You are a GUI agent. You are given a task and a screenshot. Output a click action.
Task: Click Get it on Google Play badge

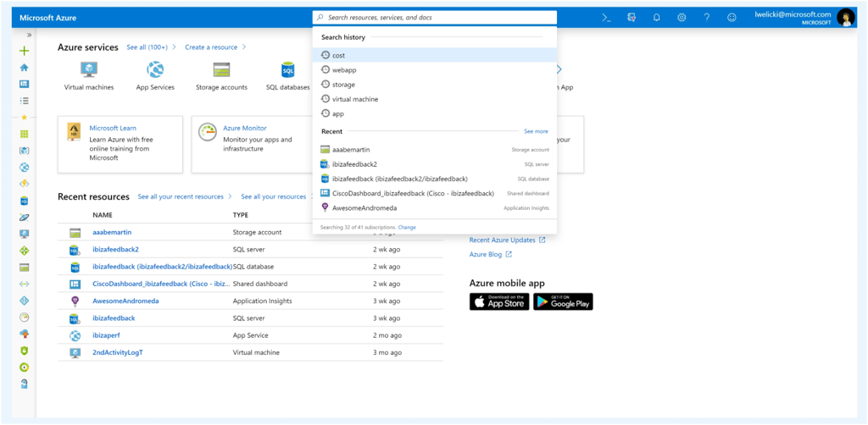(x=563, y=301)
